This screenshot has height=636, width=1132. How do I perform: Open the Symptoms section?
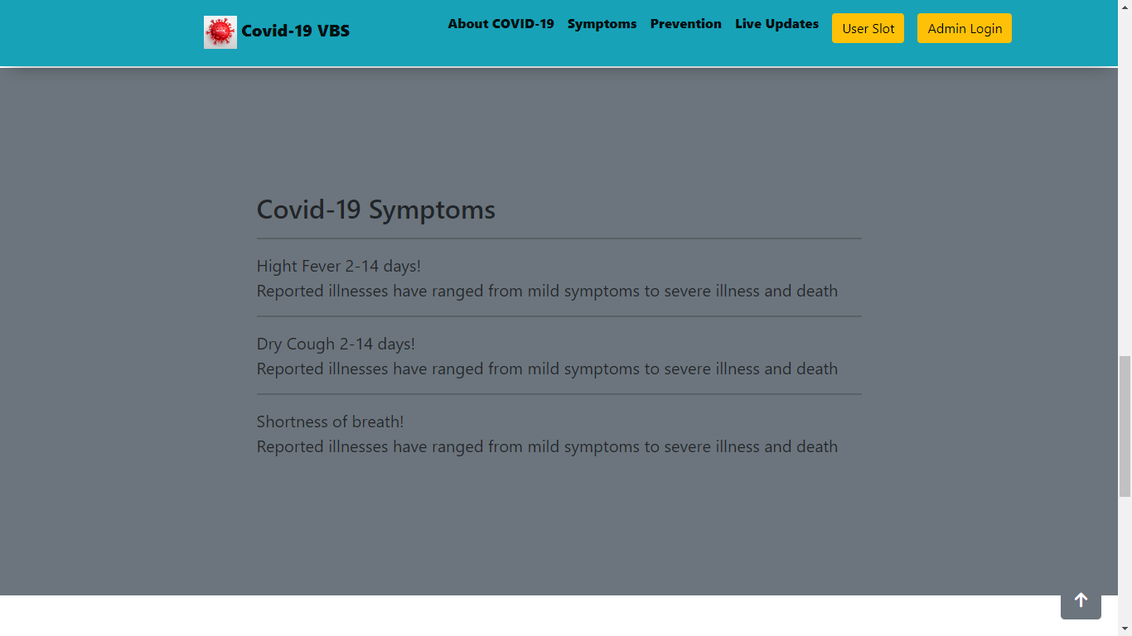click(x=602, y=24)
